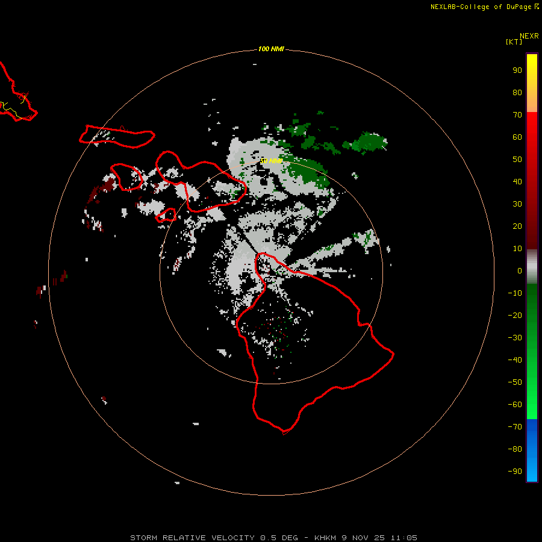The width and height of the screenshot is (542, 542).
Task: Click the 60 value on the velocity scale
Action: (x=517, y=137)
